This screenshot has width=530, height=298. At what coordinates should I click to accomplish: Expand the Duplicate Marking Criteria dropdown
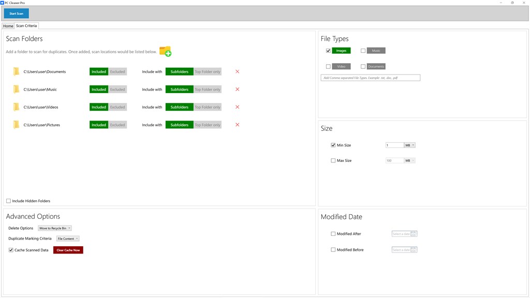tap(68, 239)
